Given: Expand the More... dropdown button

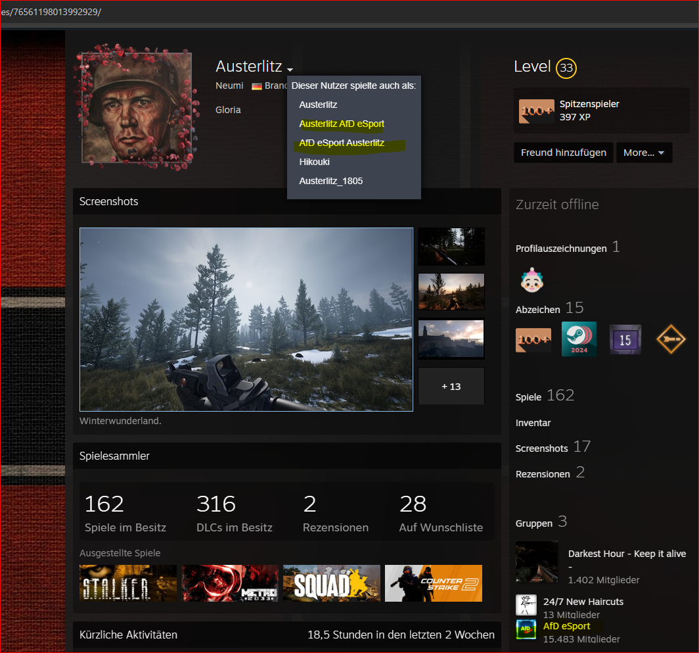Looking at the screenshot, I should [643, 153].
